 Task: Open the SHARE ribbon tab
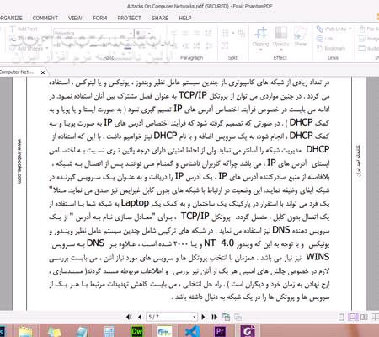point(160,18)
